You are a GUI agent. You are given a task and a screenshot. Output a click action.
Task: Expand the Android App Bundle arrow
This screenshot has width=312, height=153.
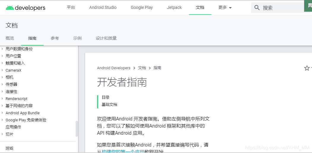pos(2,113)
